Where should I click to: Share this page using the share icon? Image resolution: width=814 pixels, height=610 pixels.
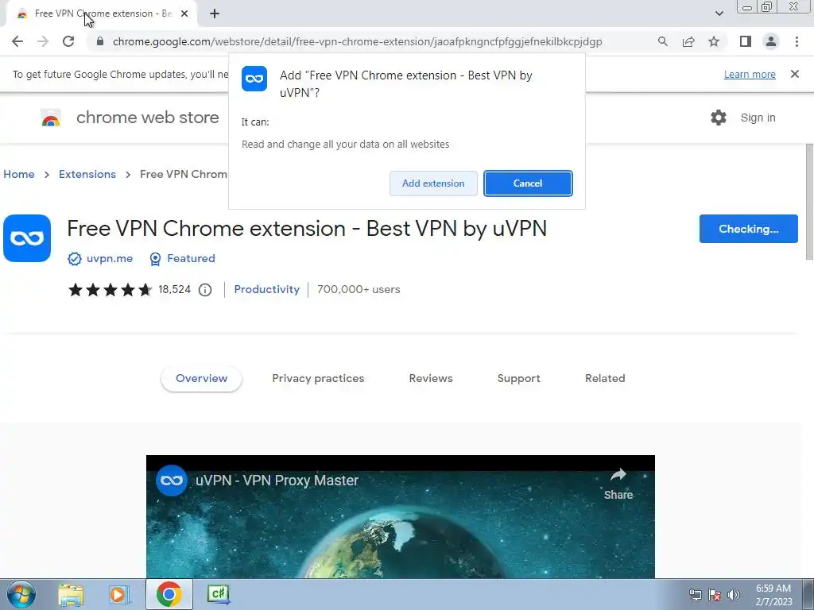click(688, 41)
